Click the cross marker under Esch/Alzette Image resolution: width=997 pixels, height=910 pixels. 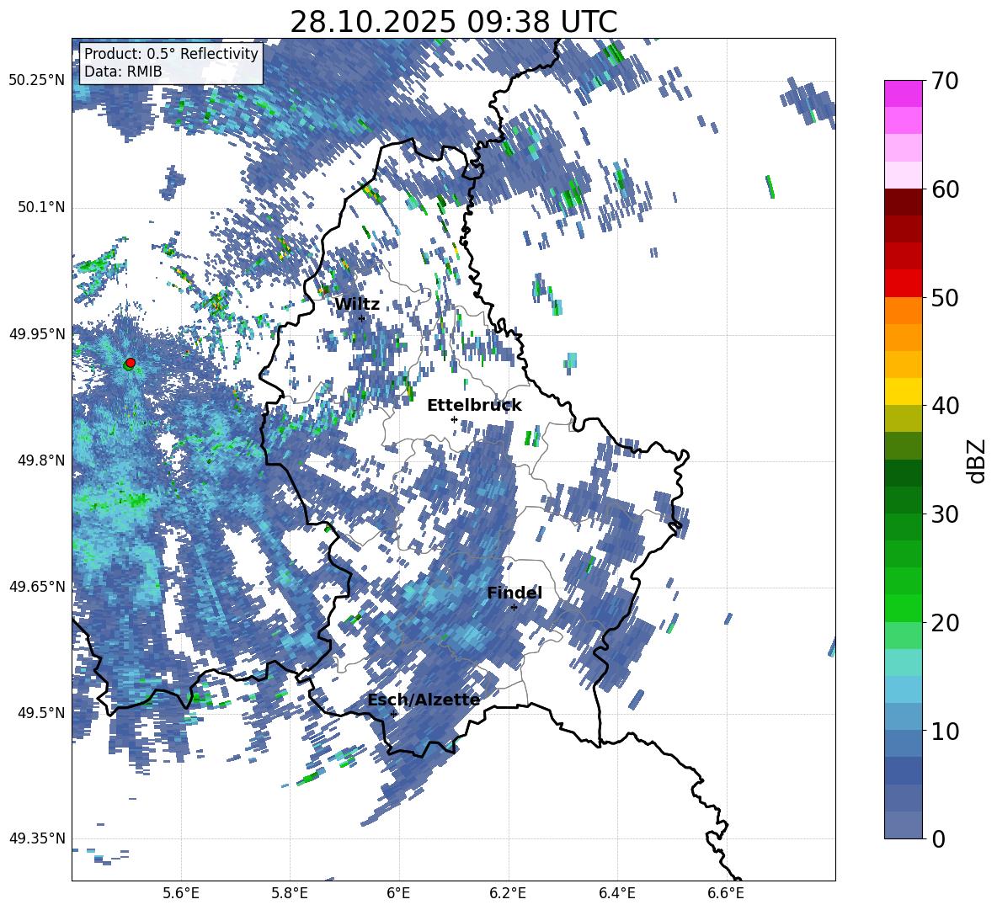pos(393,714)
